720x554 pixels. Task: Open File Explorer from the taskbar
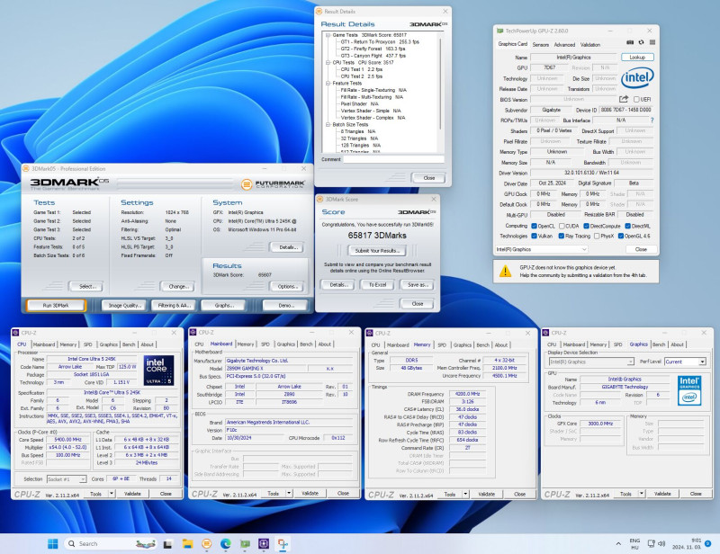(x=187, y=544)
